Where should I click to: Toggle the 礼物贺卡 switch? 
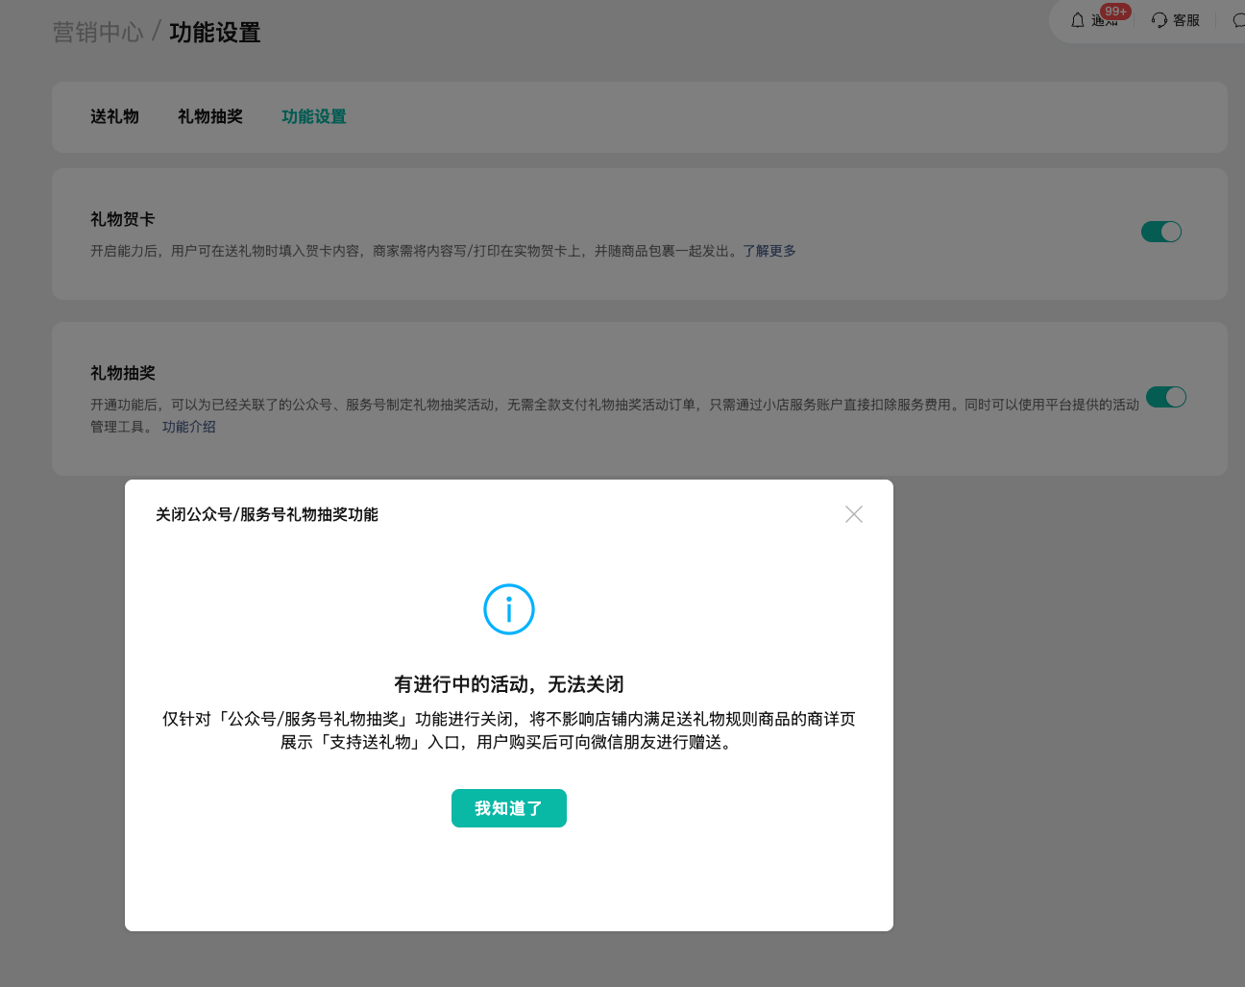click(x=1161, y=232)
